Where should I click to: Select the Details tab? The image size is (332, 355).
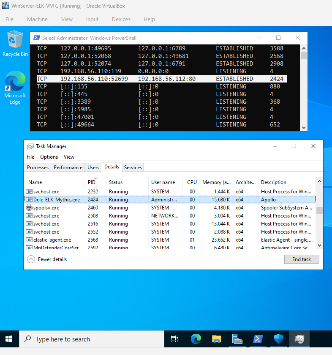click(112, 167)
